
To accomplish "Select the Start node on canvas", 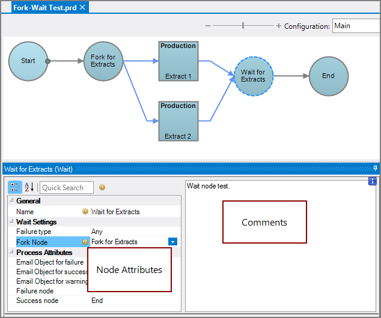I will tap(28, 61).
